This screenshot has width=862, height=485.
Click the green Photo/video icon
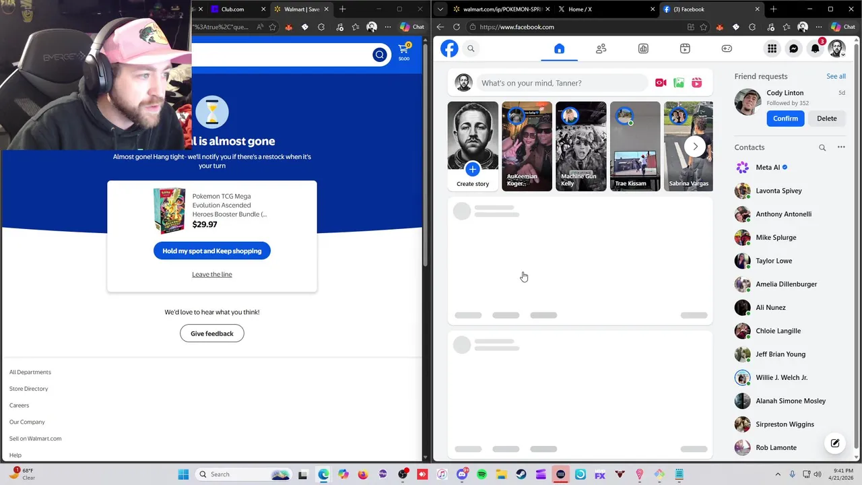point(679,83)
